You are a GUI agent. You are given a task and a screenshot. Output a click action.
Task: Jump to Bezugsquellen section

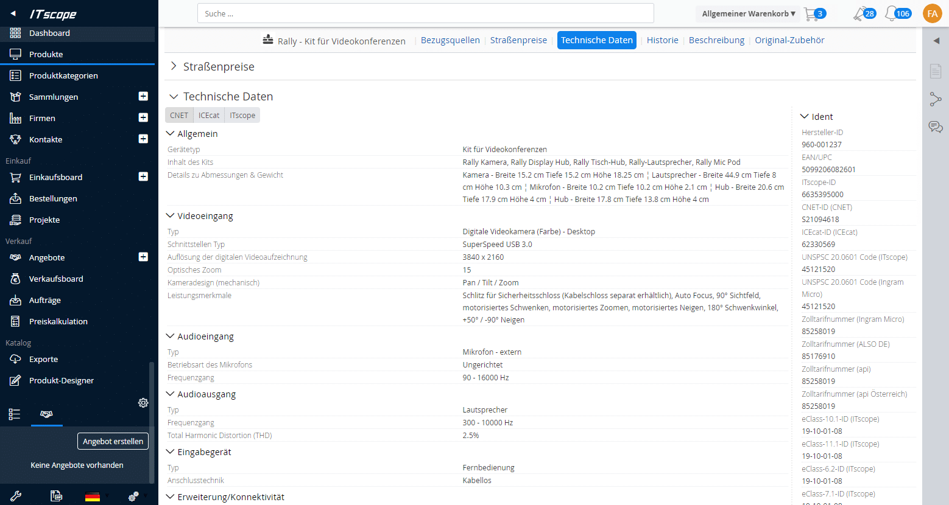(x=450, y=40)
